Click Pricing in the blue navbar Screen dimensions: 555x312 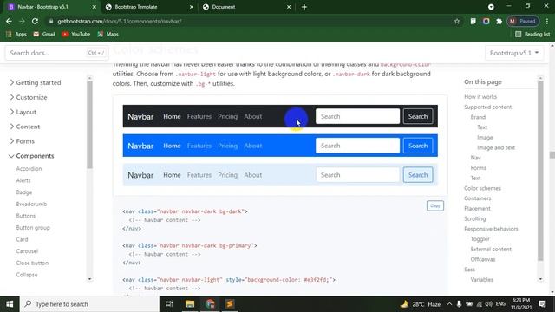(x=227, y=146)
